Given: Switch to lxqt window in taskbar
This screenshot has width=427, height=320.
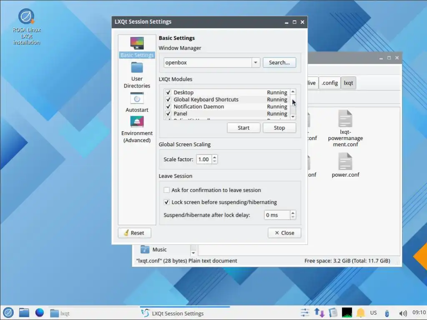Looking at the screenshot, I should click(x=93, y=313).
